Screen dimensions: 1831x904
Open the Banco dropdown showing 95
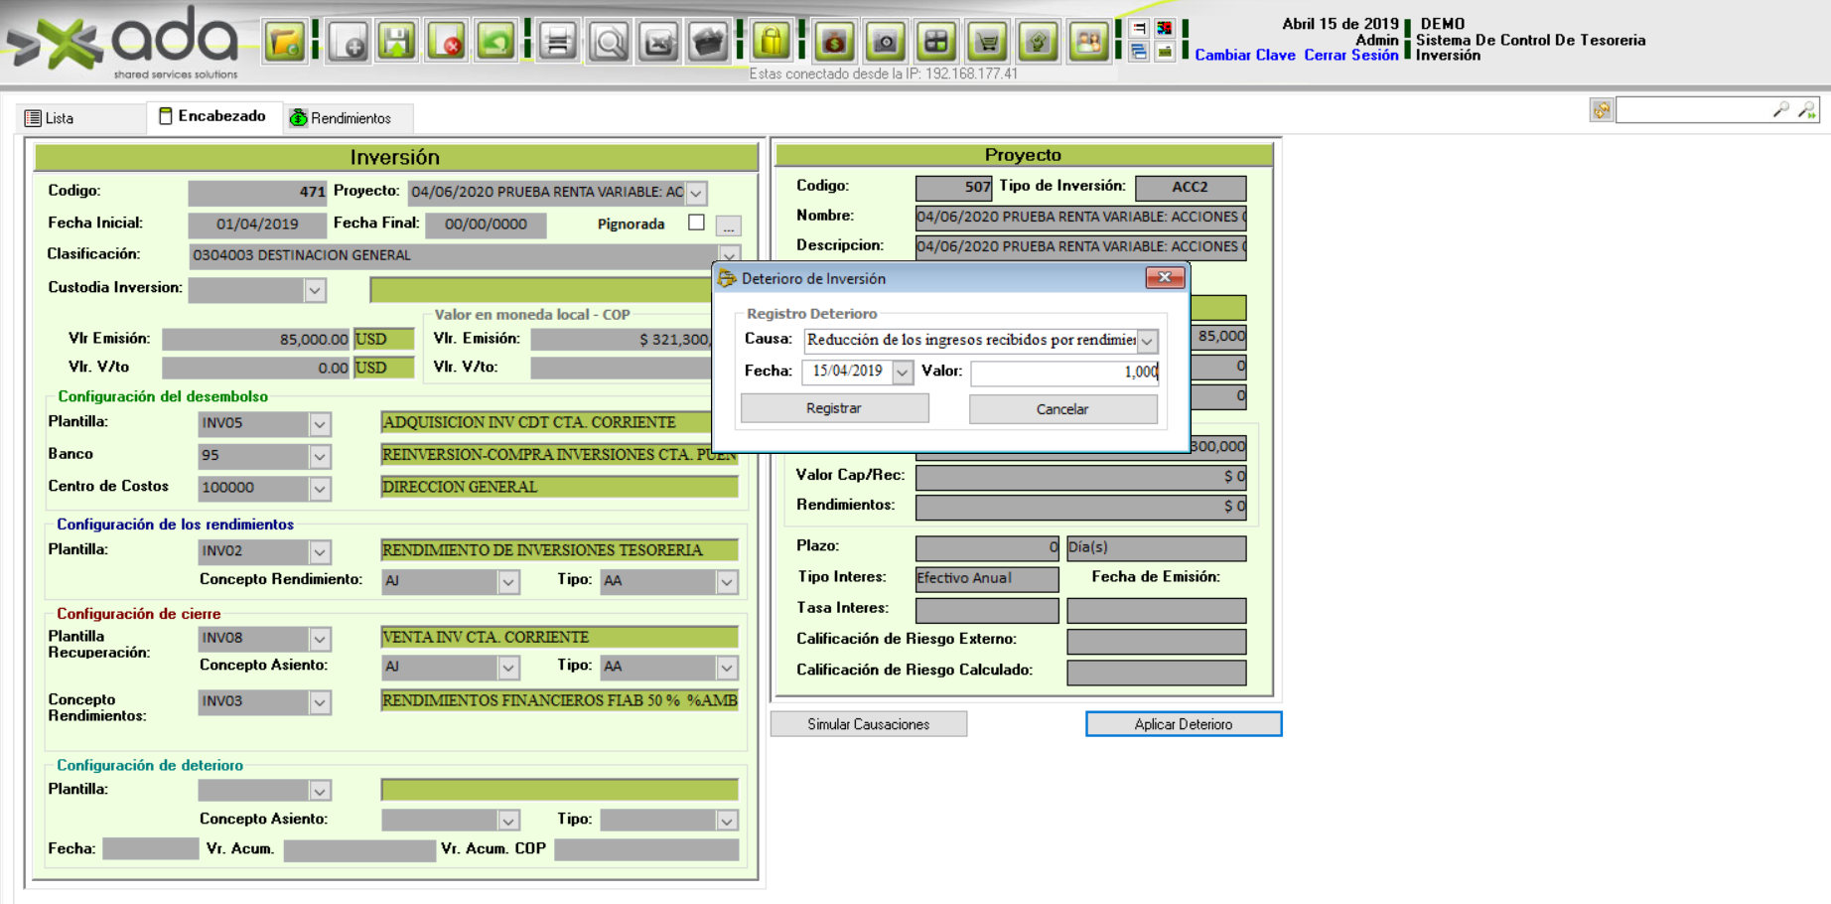click(x=319, y=456)
